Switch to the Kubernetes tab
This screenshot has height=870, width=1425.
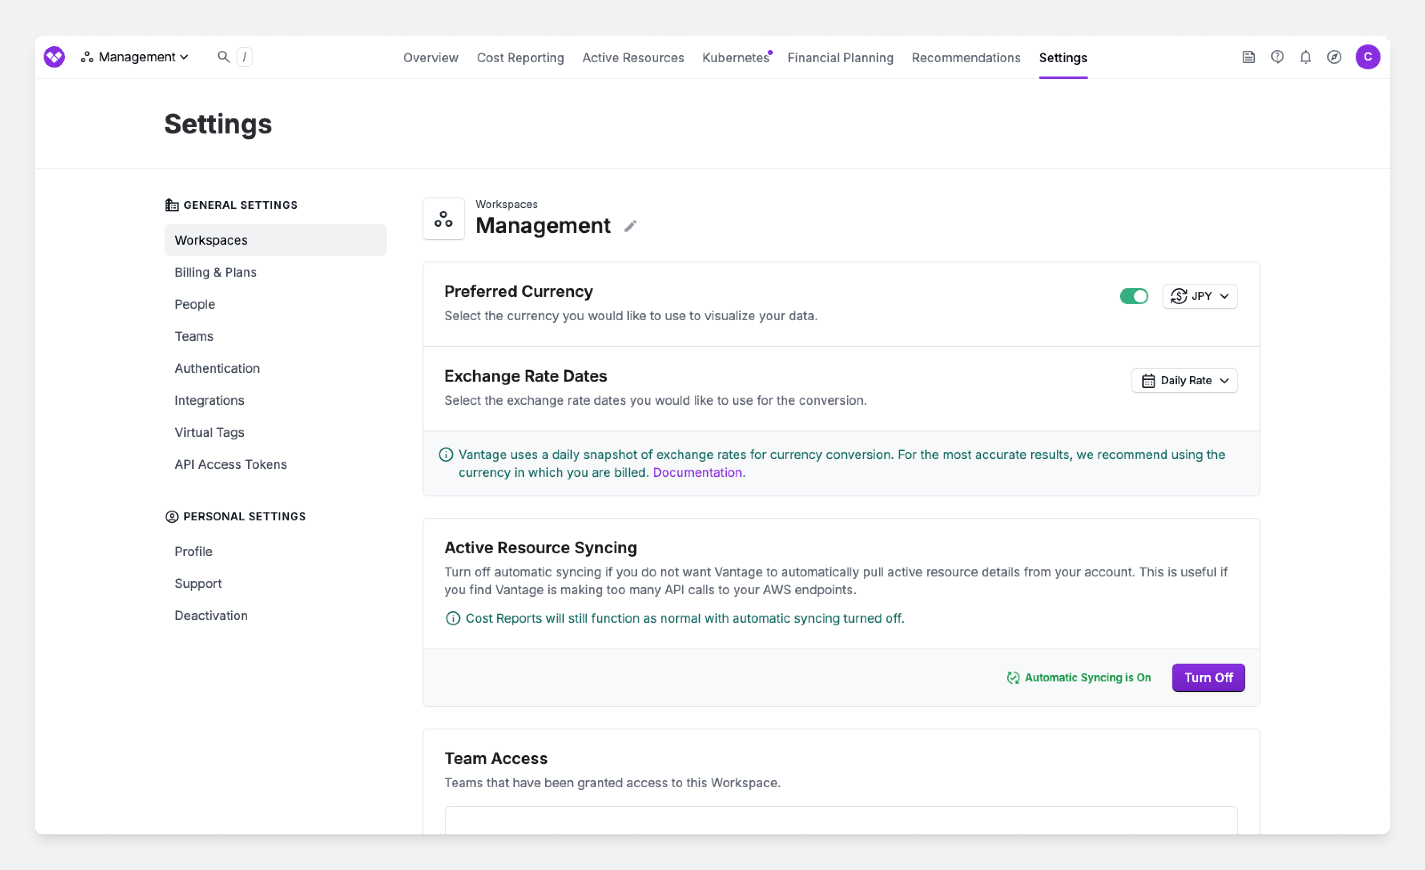[x=735, y=58]
